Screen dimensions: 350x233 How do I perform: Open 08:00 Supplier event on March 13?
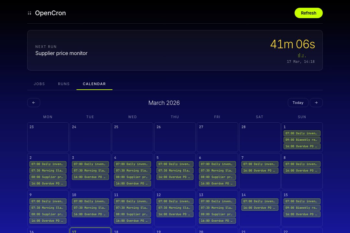(217, 214)
